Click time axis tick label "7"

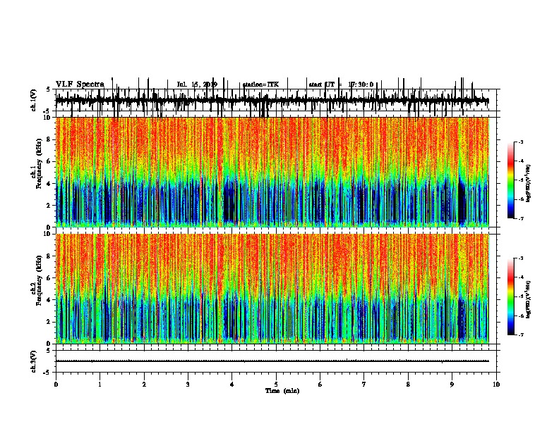tap(364, 385)
